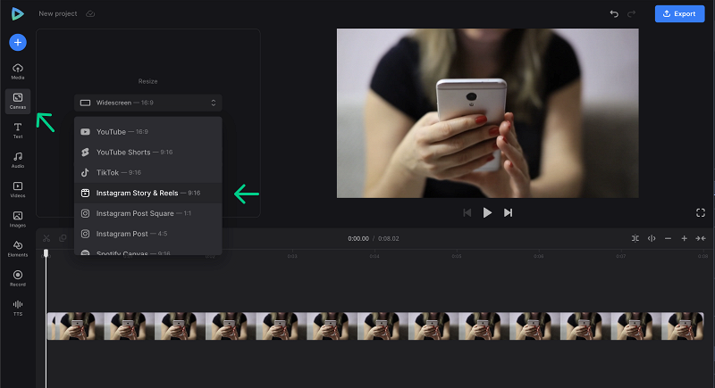Fit timeline to screen width
715x388 pixels.
click(701, 238)
